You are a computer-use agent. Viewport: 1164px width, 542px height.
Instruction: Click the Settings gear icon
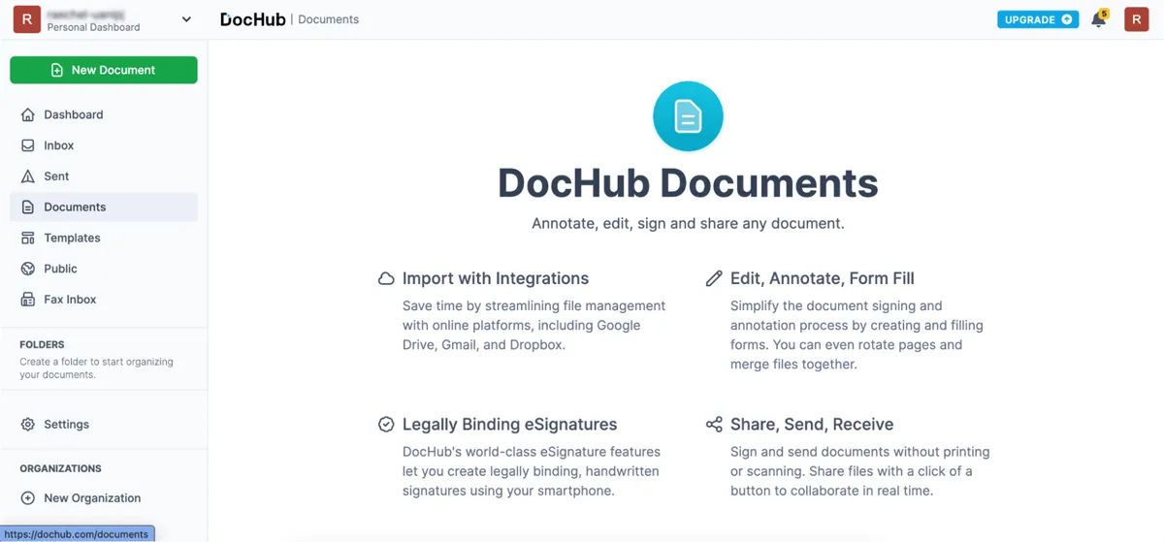28,425
